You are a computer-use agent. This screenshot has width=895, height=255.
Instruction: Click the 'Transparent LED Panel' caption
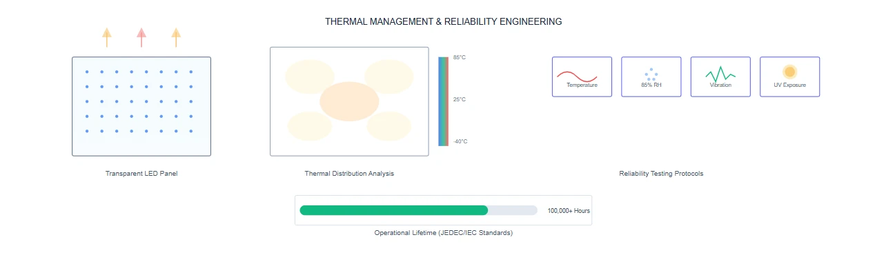point(141,174)
